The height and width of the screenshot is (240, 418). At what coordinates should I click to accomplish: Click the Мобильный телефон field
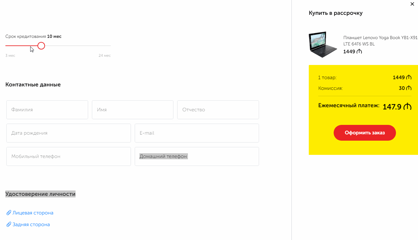(69, 156)
